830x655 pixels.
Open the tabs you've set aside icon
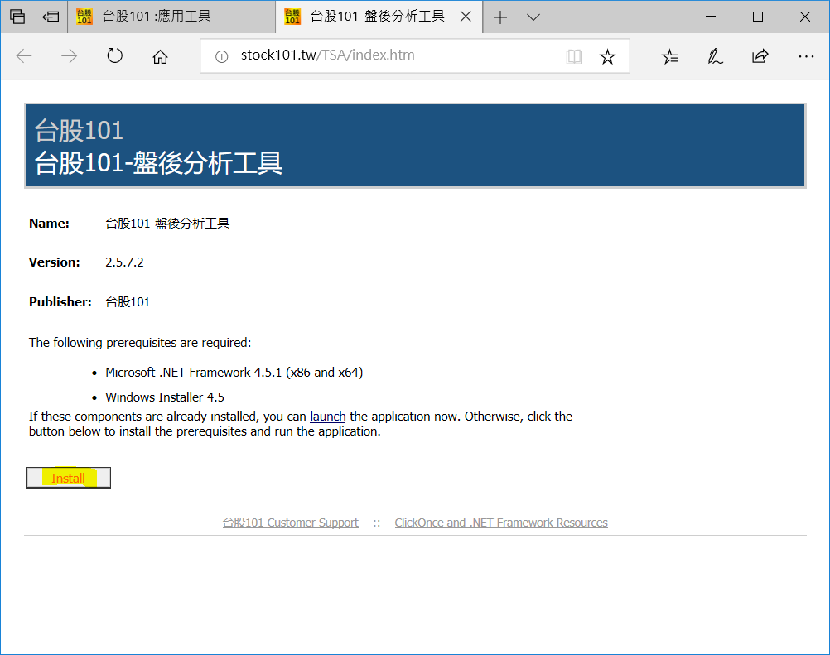[x=17, y=17]
